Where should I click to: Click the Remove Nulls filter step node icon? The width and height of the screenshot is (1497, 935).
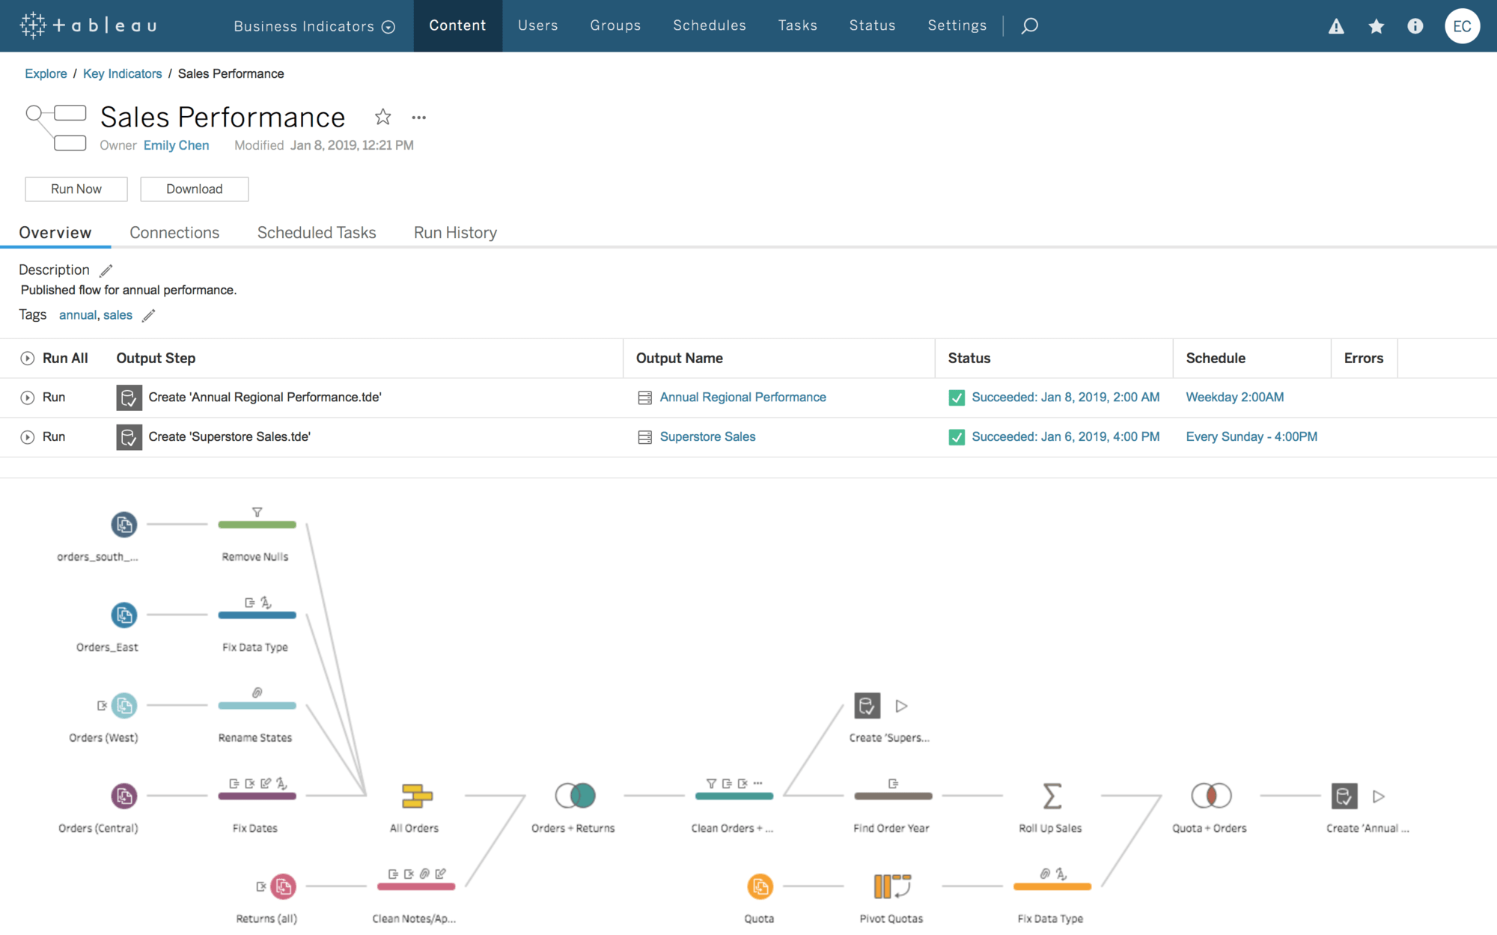[256, 511]
